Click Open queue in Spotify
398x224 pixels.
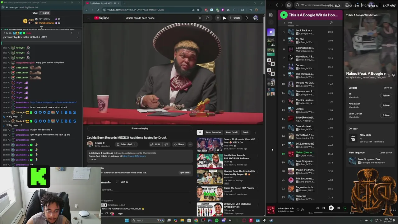point(386,153)
